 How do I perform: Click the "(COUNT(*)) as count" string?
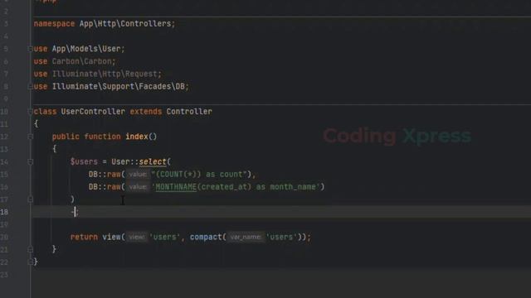click(198, 175)
